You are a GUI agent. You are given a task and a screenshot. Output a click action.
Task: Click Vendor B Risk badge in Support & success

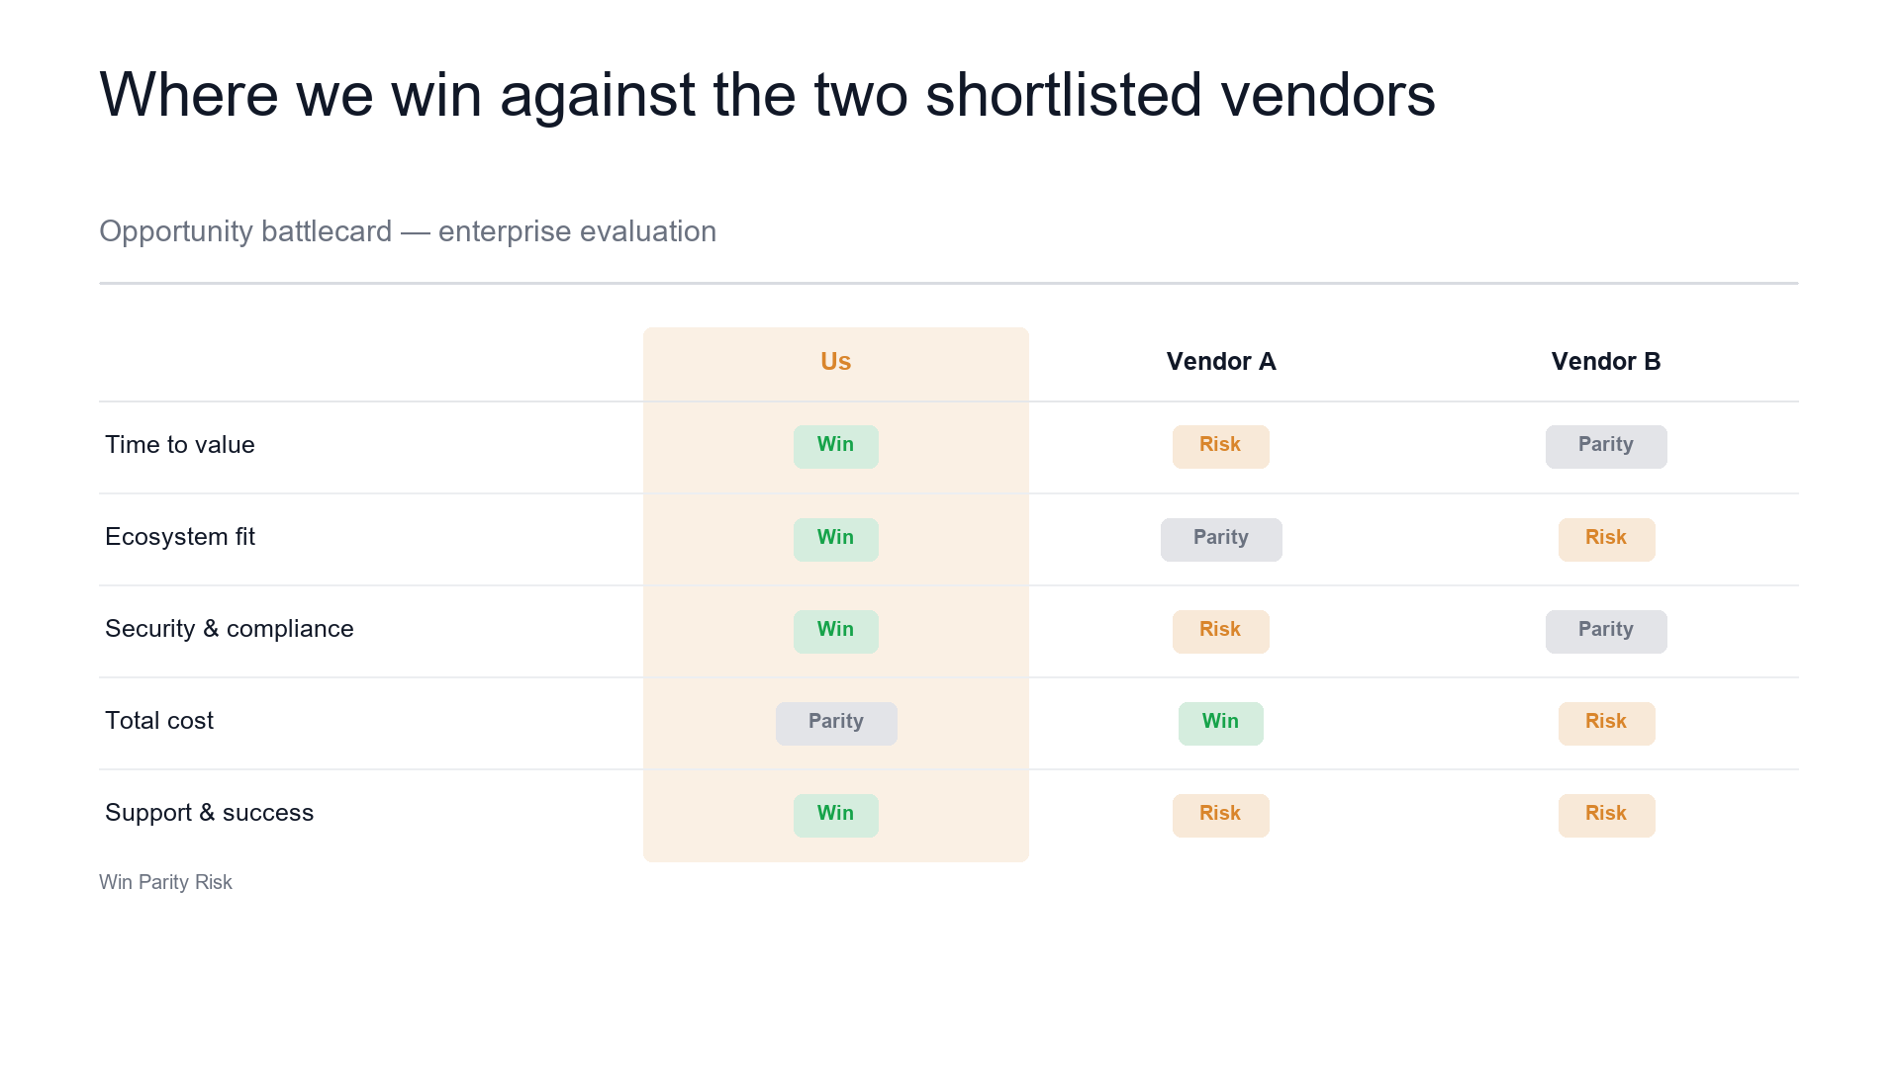click(1607, 816)
